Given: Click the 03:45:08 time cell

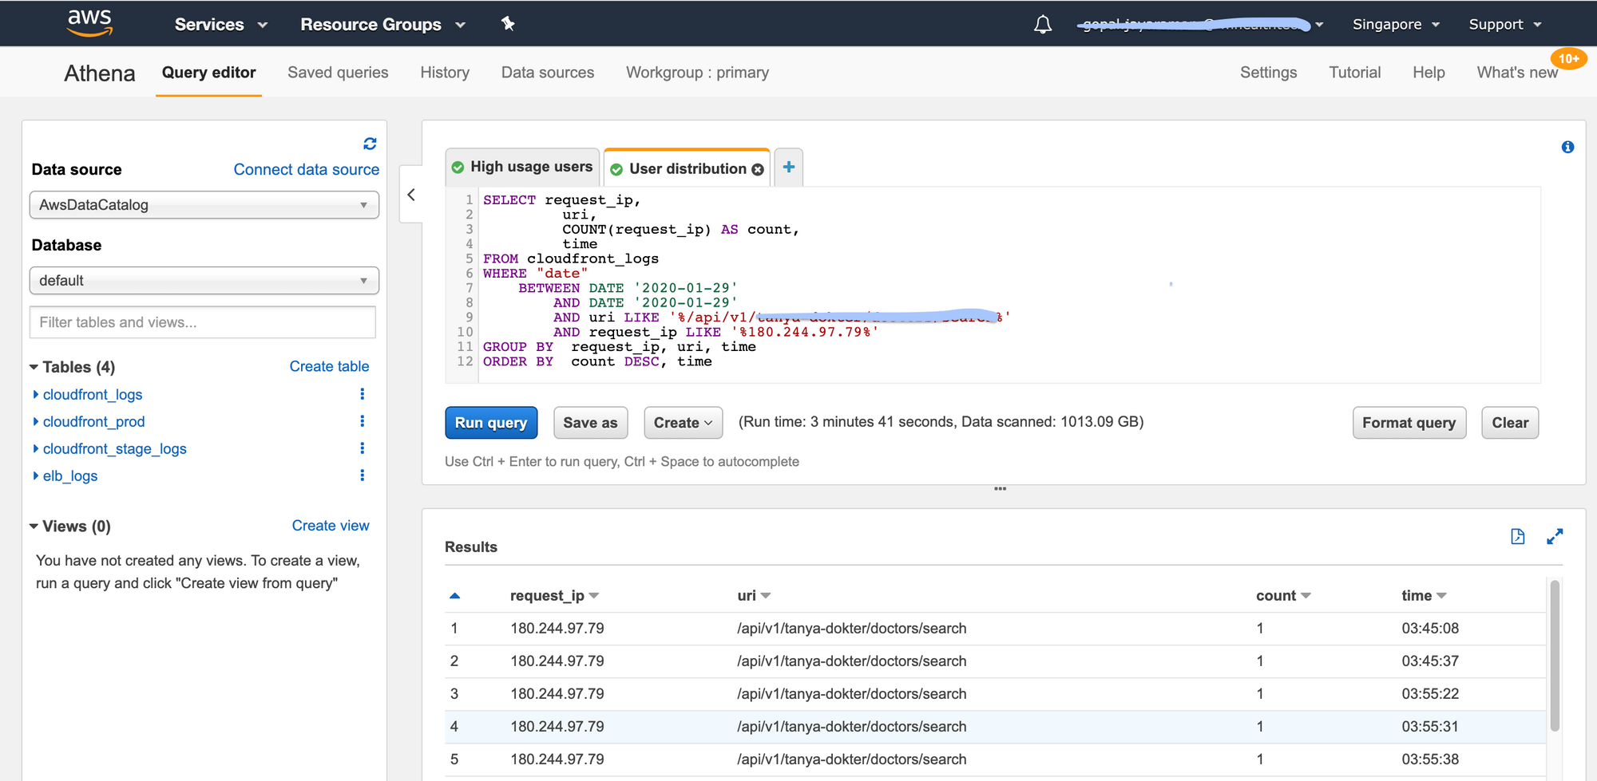Looking at the screenshot, I should 1430,629.
